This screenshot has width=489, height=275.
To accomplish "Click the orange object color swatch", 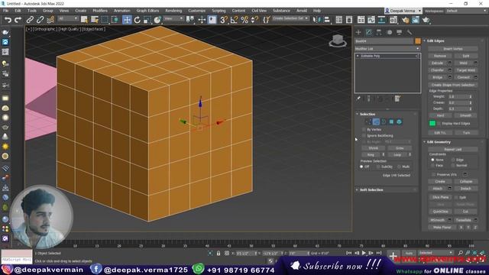I will coord(418,40).
